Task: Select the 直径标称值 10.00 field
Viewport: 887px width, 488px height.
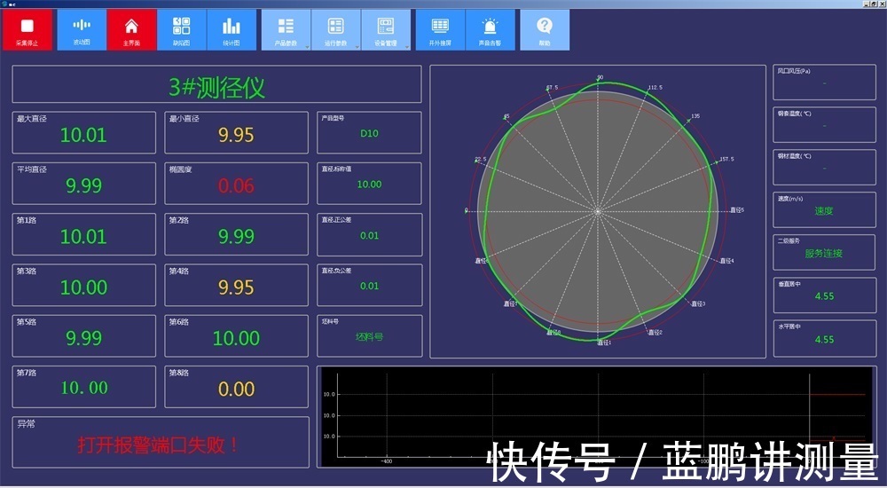Action: 369,184
